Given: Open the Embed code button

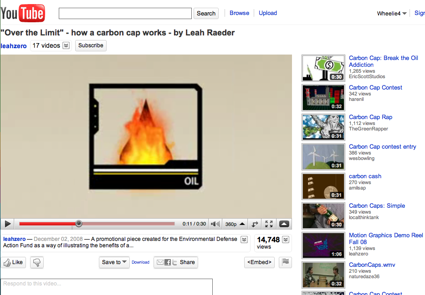Looking at the screenshot, I should [x=259, y=262].
